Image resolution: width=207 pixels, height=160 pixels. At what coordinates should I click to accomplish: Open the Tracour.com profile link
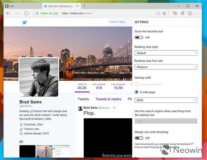(31, 129)
